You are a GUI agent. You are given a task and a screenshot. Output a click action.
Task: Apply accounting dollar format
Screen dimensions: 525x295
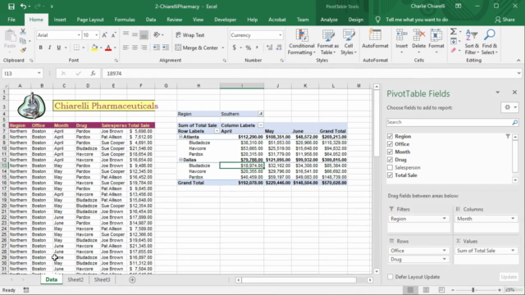pyautogui.click(x=234, y=48)
